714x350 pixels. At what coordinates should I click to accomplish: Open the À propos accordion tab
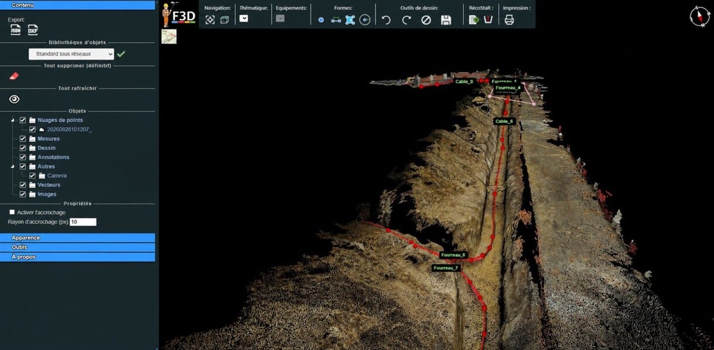(x=77, y=257)
